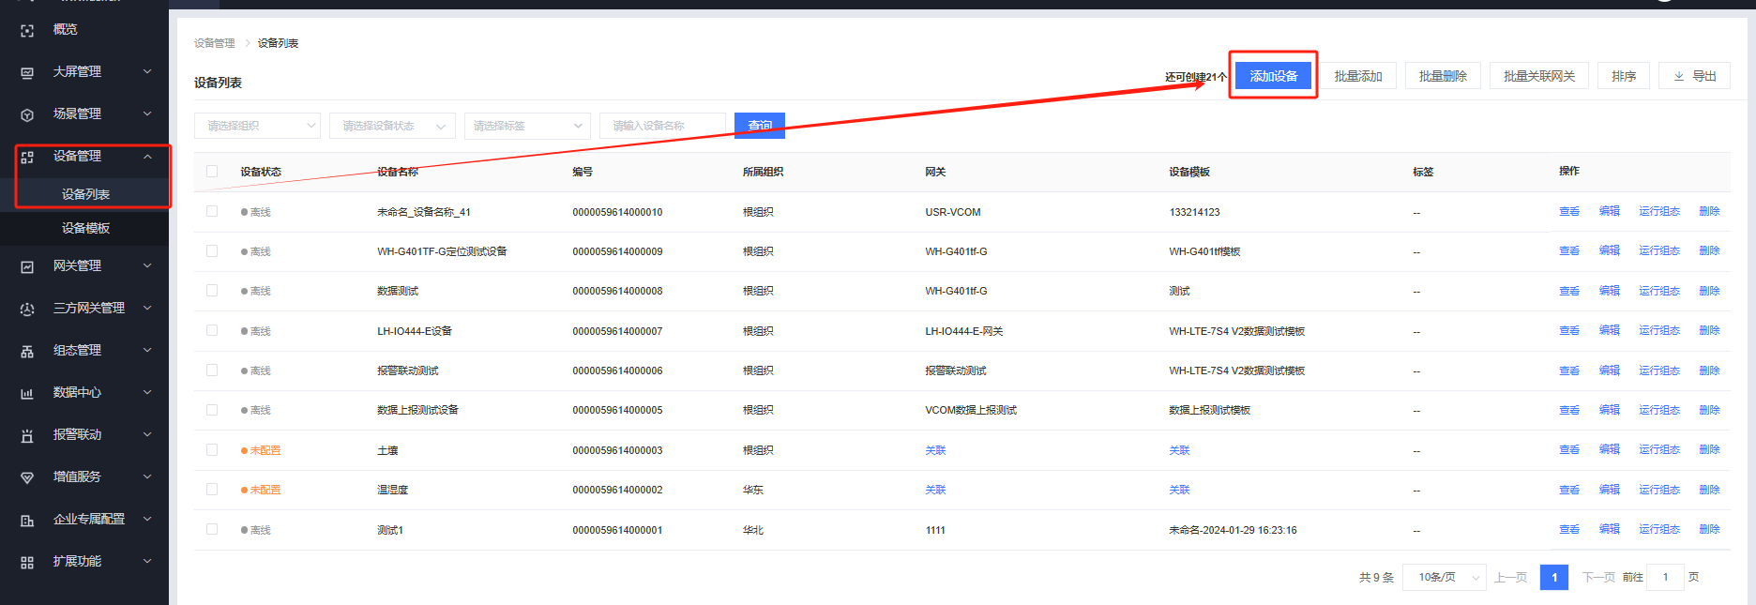
Task: Click the 报警联动 alarm icon
Action: tap(27, 436)
